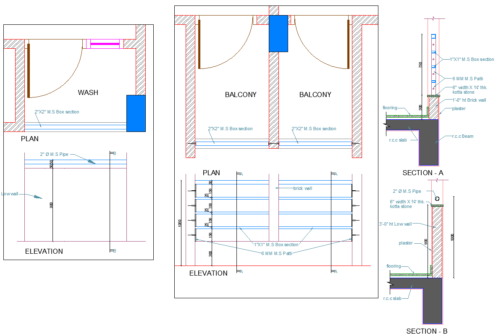Select the brown door leaf in wash plan

29,70
